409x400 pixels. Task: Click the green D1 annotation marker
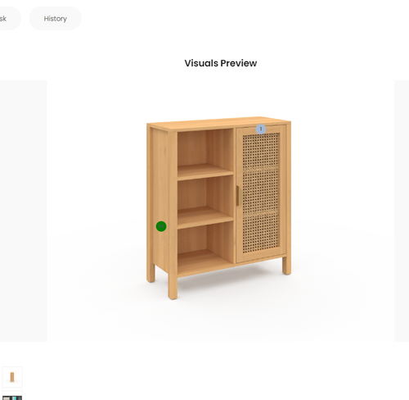click(x=161, y=226)
